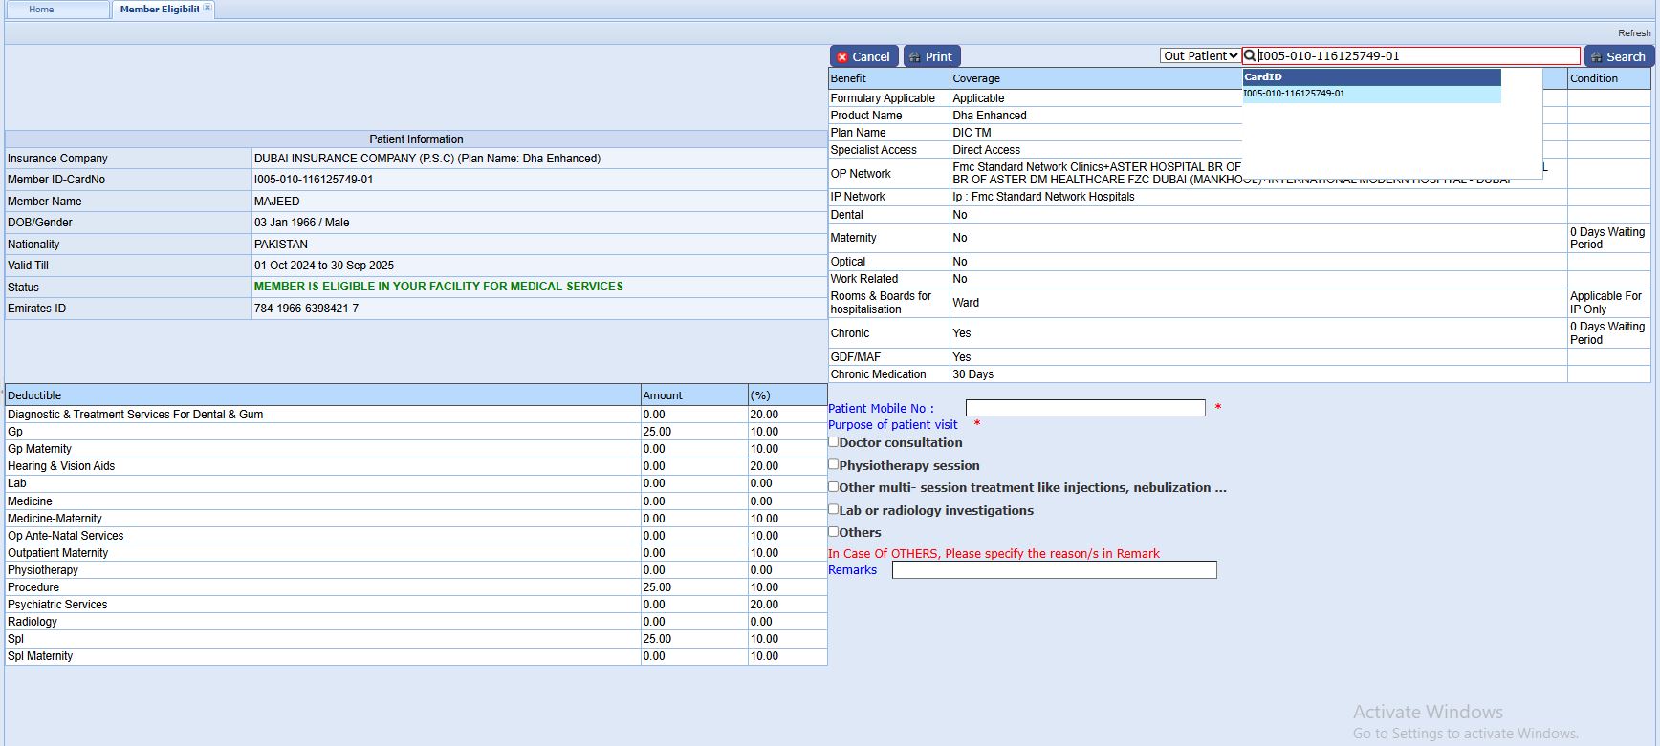
Task: Select card I005-010-116125749-01 from the CardID suggestions
Action: click(x=1294, y=94)
